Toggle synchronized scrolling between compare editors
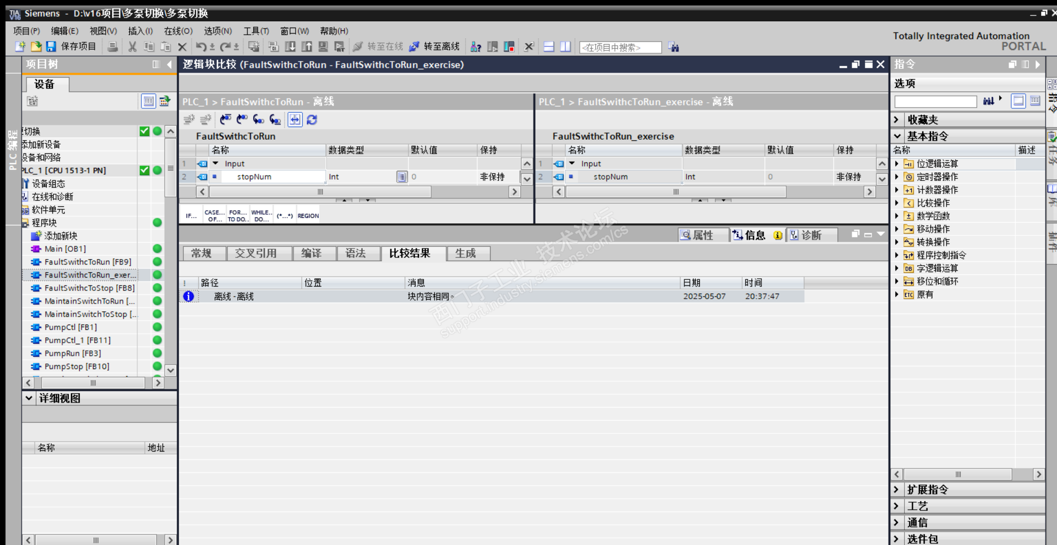Viewport: 1057px width, 545px height. coord(295,119)
